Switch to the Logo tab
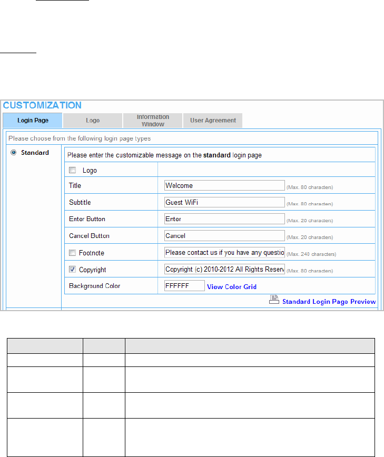 tap(93, 121)
